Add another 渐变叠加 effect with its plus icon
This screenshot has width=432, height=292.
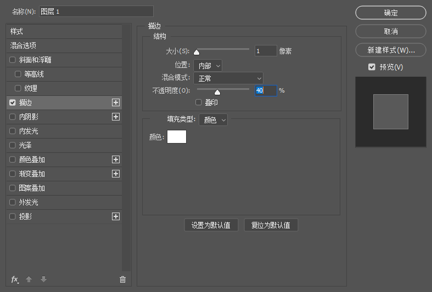pyautogui.click(x=116, y=174)
